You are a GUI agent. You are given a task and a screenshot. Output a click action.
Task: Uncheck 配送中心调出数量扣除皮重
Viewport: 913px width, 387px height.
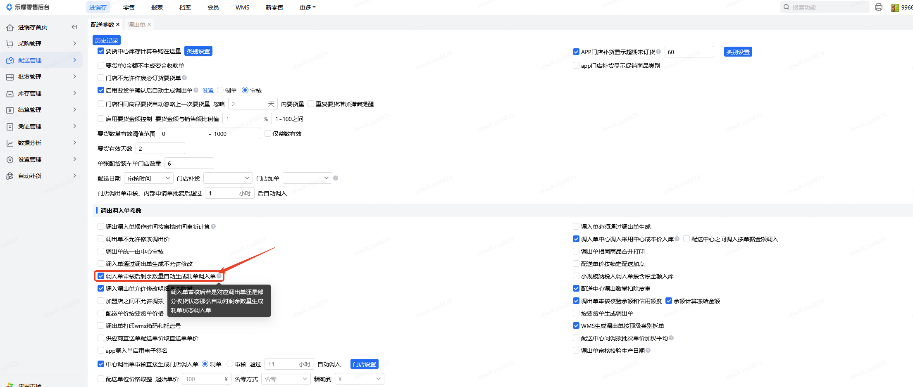576,288
